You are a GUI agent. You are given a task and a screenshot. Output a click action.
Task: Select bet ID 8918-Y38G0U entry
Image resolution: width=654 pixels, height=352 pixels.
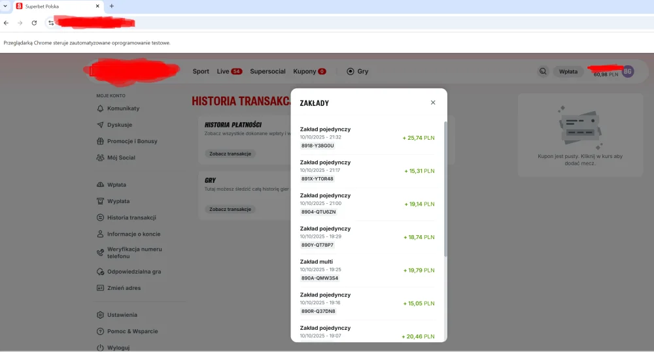(x=318, y=146)
